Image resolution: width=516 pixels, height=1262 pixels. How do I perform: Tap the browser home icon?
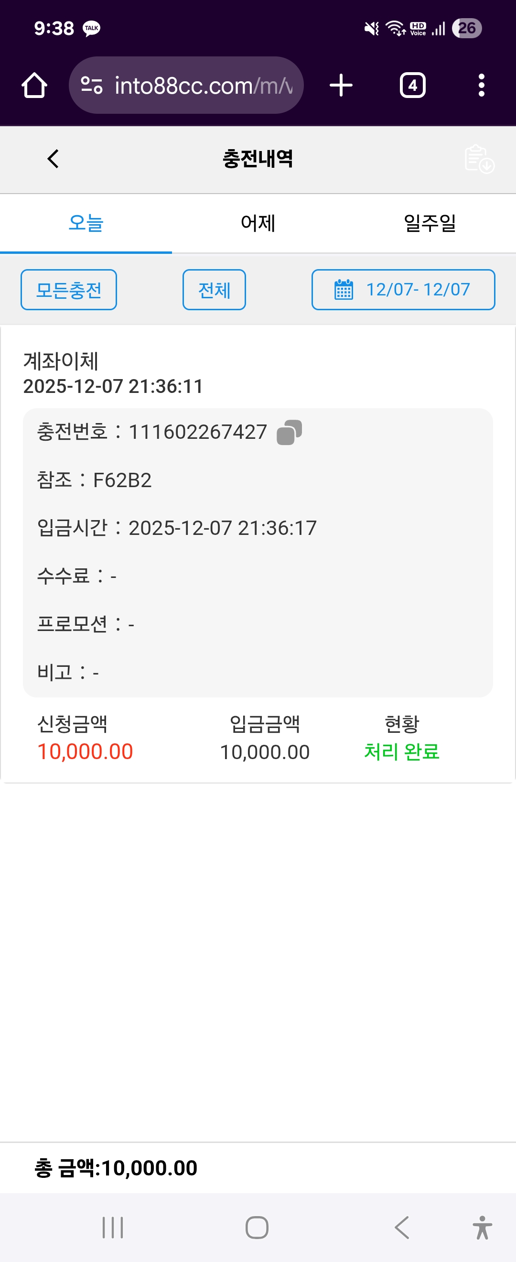pyautogui.click(x=34, y=86)
